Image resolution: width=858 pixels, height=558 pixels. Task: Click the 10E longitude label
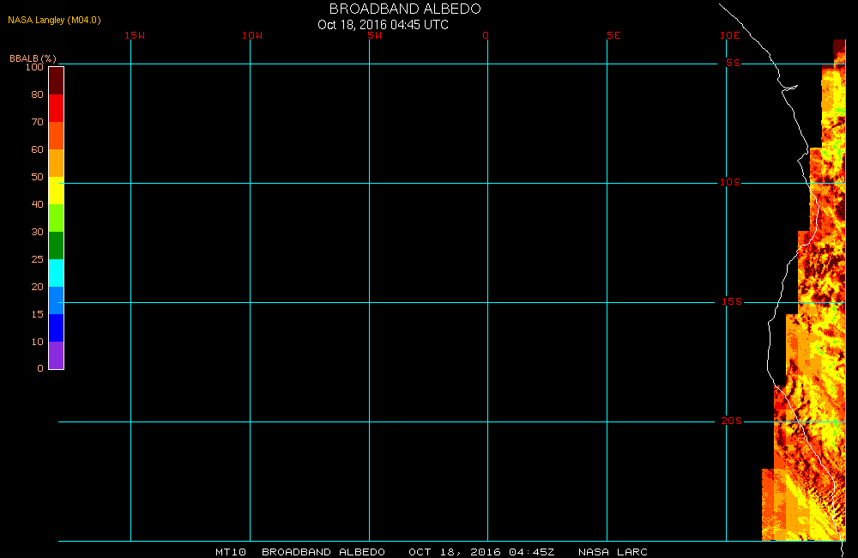pyautogui.click(x=730, y=35)
